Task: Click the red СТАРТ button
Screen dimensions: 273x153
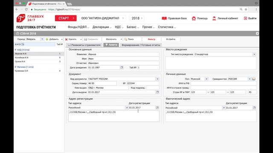Action: tap(66, 18)
